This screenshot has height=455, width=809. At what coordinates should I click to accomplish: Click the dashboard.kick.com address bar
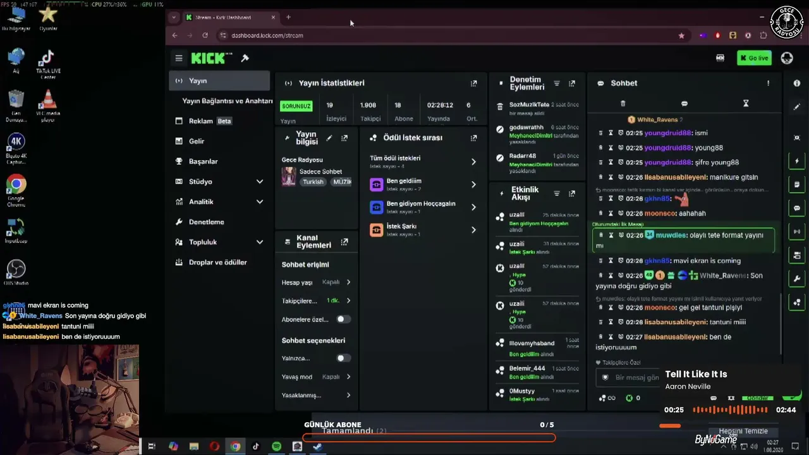pos(442,35)
